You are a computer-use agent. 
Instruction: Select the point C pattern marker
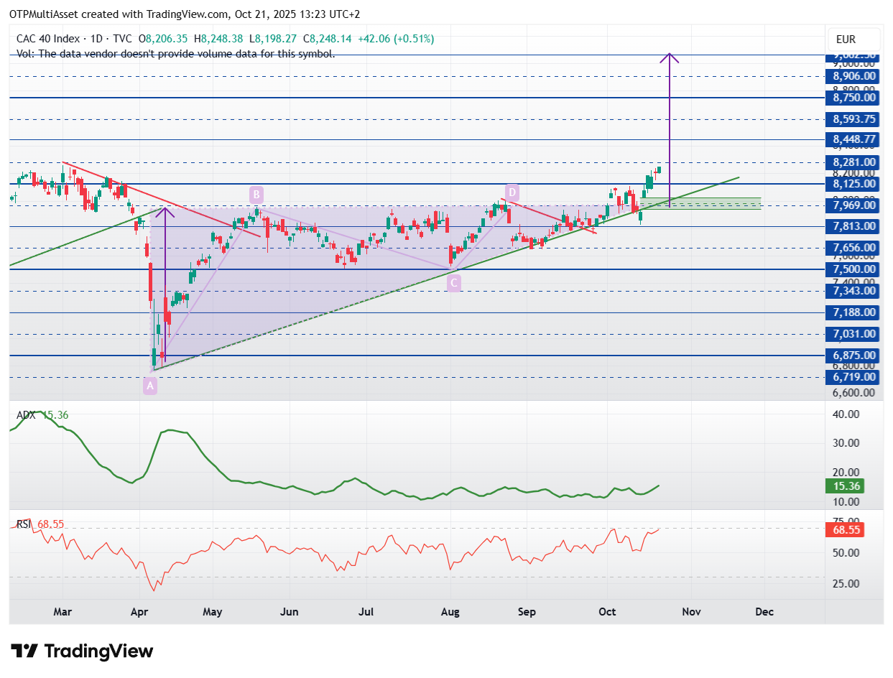[453, 284]
